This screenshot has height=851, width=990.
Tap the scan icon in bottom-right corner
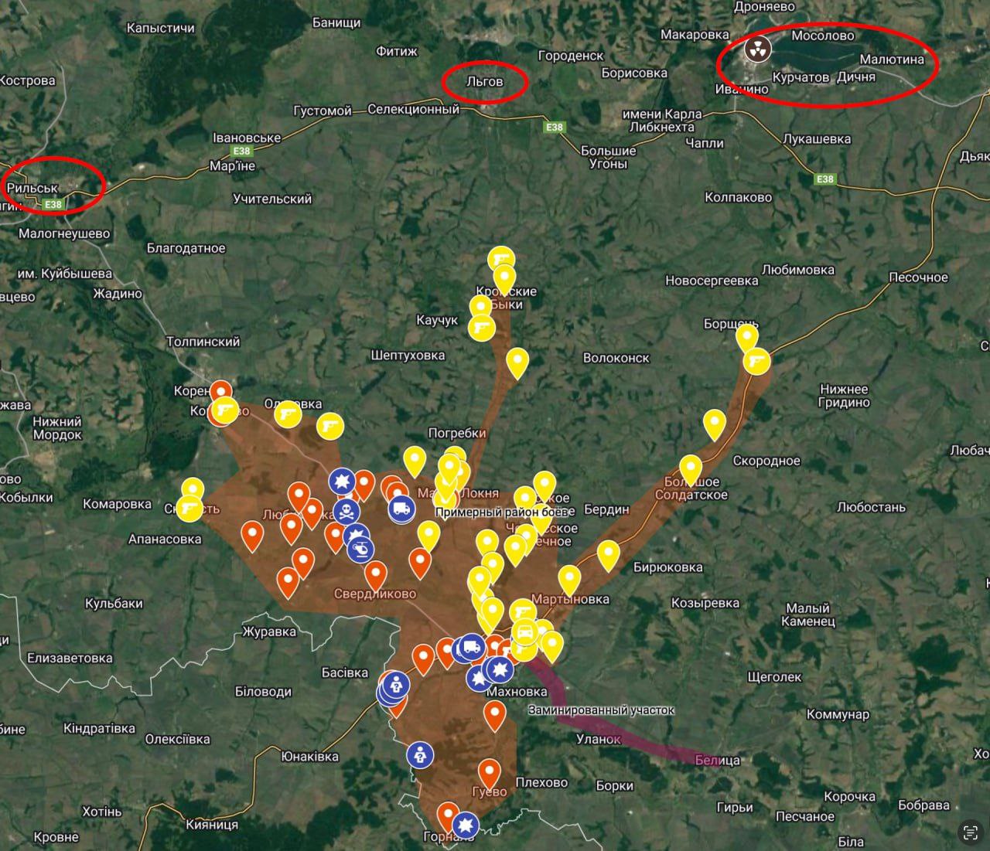pos(969,832)
